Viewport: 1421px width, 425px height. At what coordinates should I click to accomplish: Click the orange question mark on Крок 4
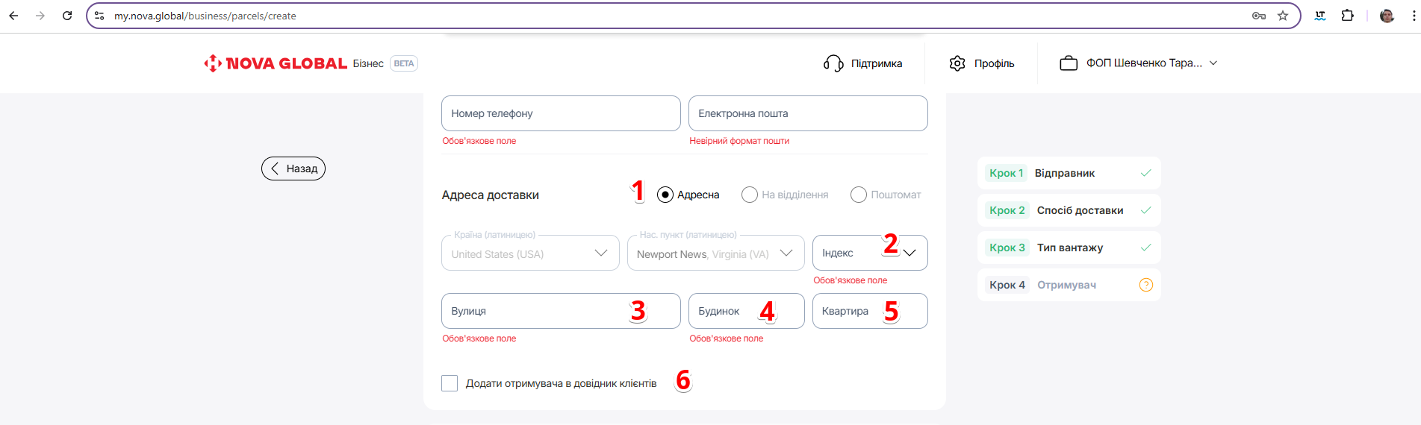1145,285
